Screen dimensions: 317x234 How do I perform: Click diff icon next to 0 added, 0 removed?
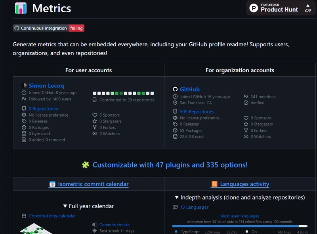click(24, 140)
